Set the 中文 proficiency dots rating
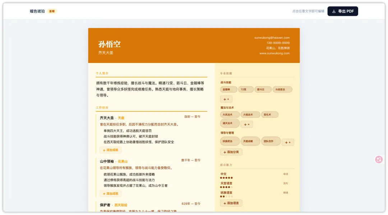The height and width of the screenshot is (215, 388). pyautogui.click(x=226, y=178)
